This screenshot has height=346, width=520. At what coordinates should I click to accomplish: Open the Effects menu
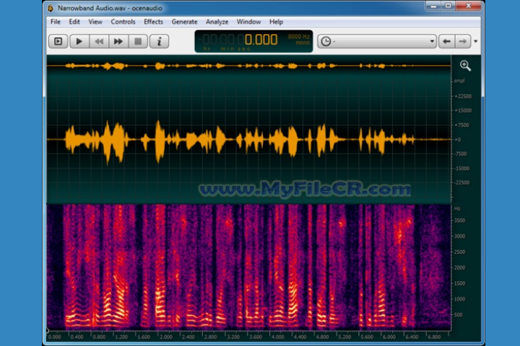tap(153, 22)
